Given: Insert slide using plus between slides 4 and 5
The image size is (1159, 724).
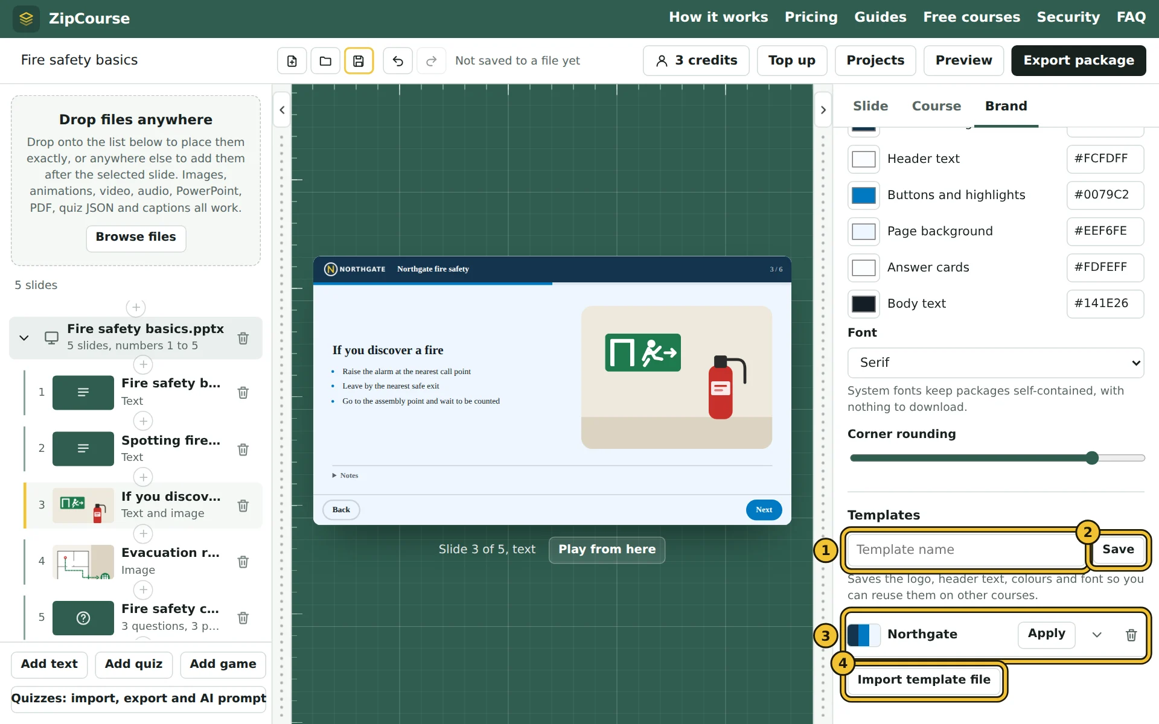Looking at the screenshot, I should [x=143, y=590].
